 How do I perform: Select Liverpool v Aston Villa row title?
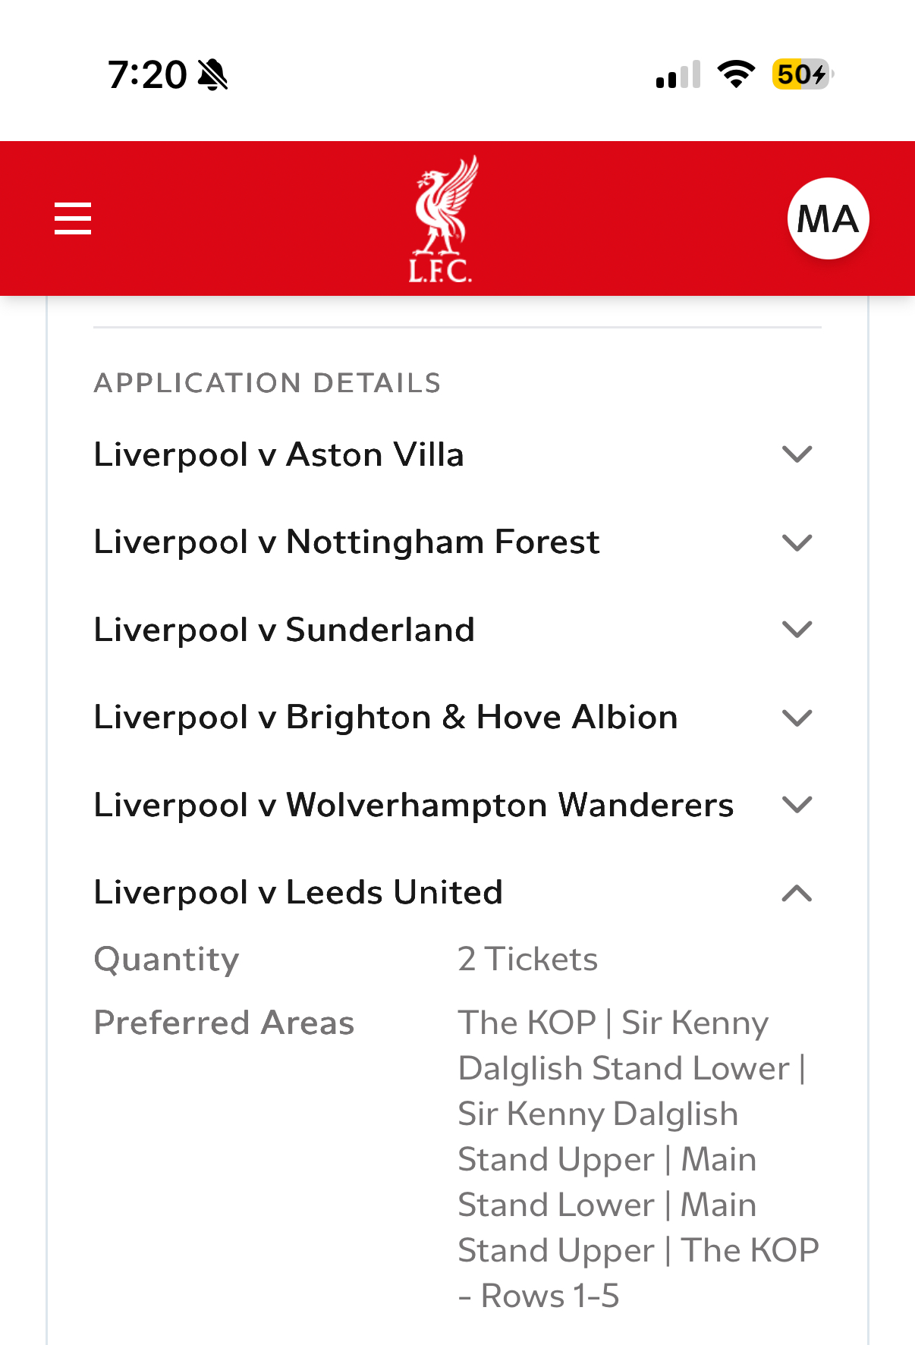pyautogui.click(x=278, y=454)
